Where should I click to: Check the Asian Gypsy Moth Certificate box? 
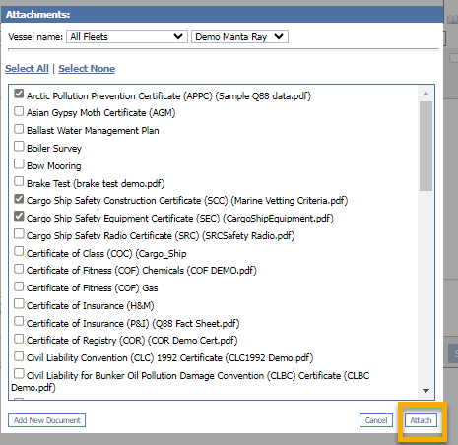19,111
